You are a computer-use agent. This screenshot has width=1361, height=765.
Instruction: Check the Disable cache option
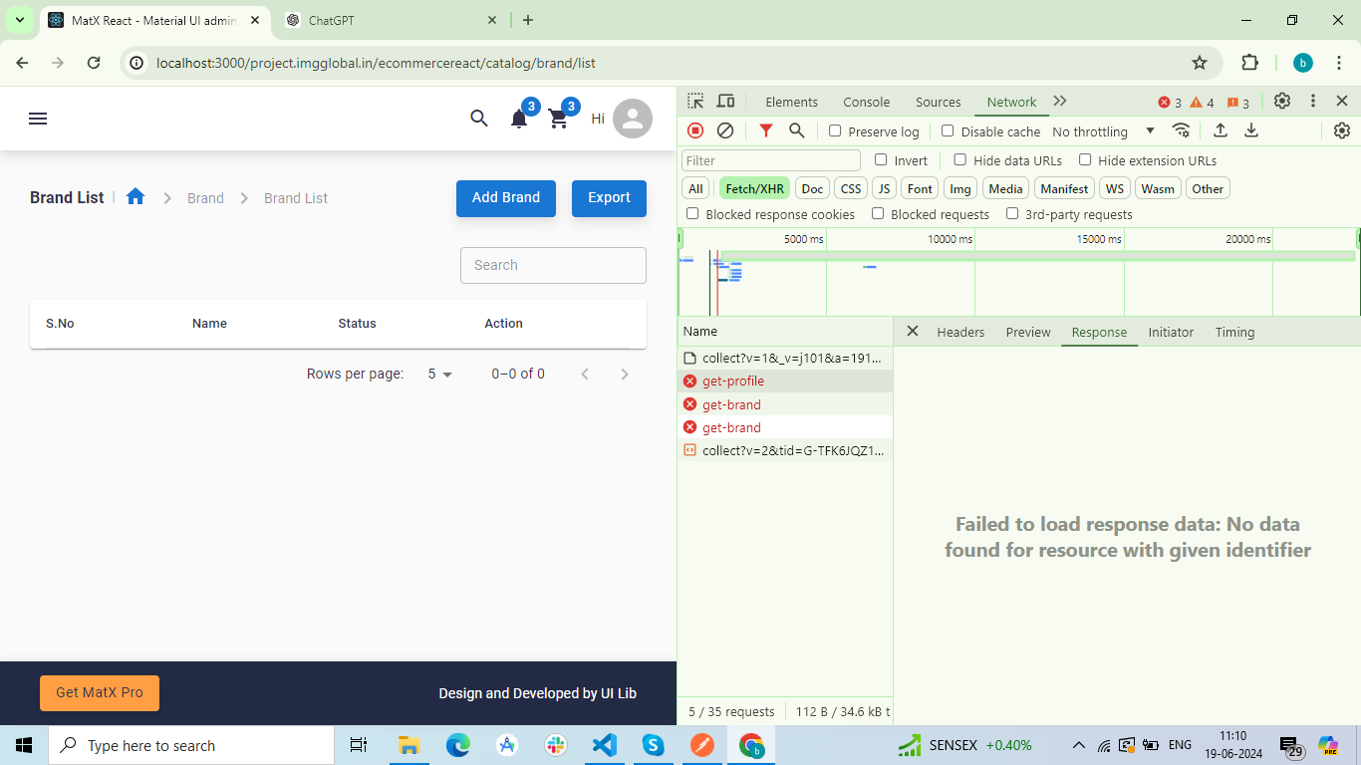tap(948, 131)
